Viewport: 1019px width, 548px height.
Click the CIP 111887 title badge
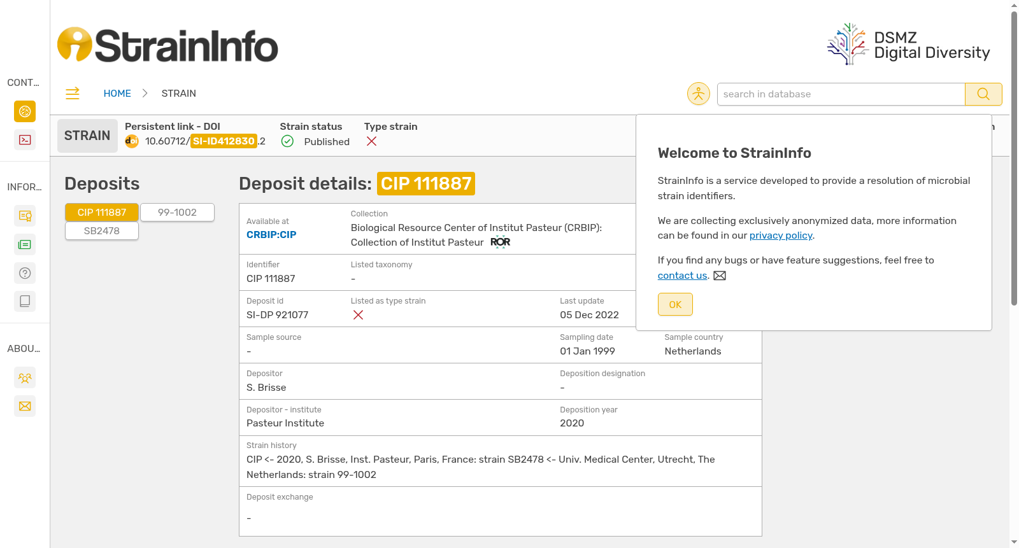pos(426,184)
